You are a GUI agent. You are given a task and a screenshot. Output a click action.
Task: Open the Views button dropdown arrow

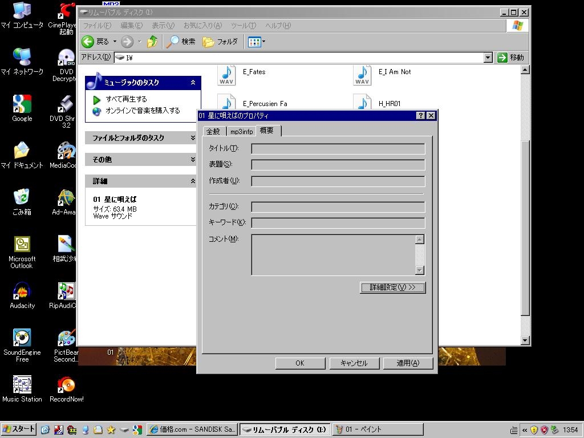[x=263, y=42]
